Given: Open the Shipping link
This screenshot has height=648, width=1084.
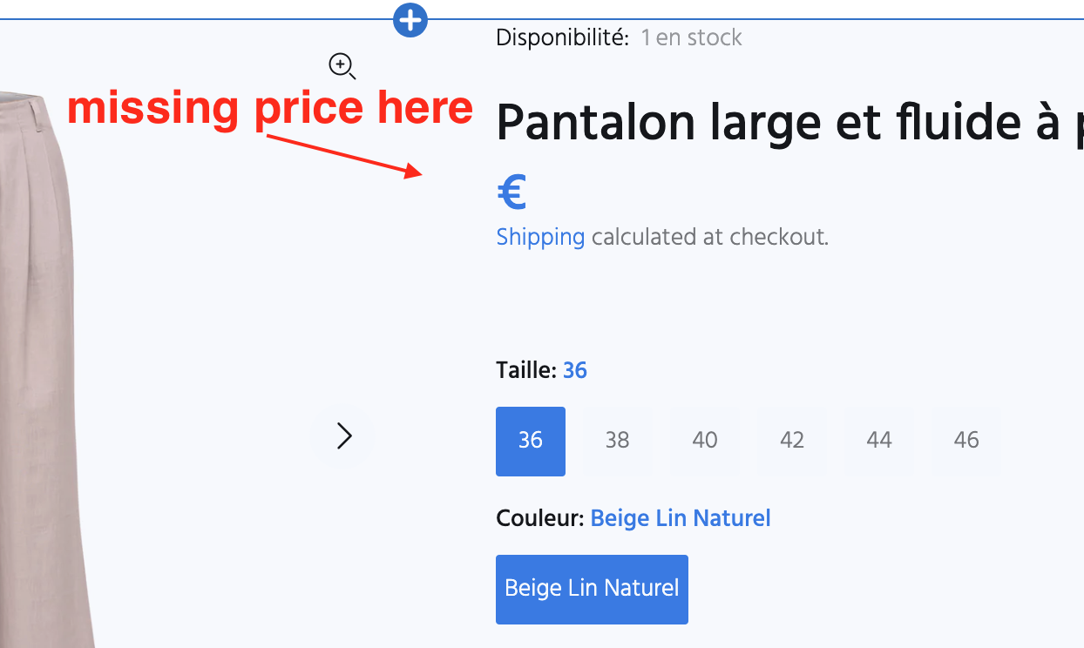Looking at the screenshot, I should pyautogui.click(x=540, y=237).
